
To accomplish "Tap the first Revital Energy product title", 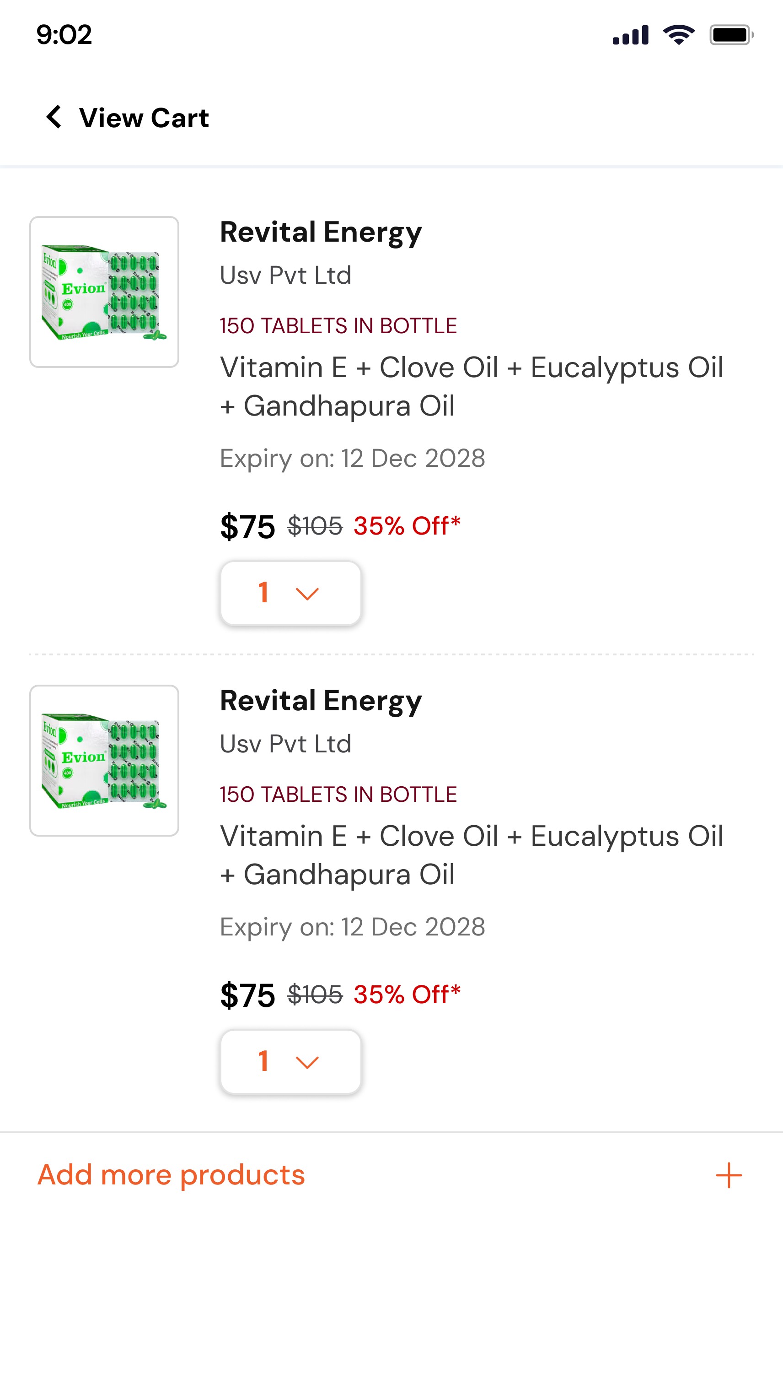I will pyautogui.click(x=321, y=232).
